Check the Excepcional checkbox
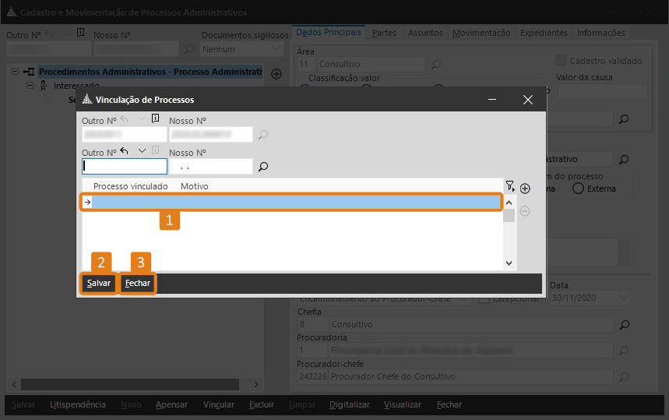669x420 pixels. point(484,298)
